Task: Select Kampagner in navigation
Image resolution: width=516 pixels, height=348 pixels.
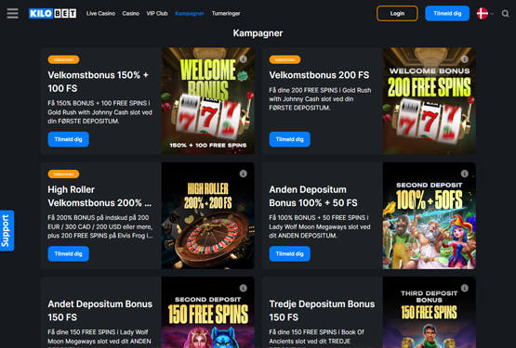Action: click(190, 14)
